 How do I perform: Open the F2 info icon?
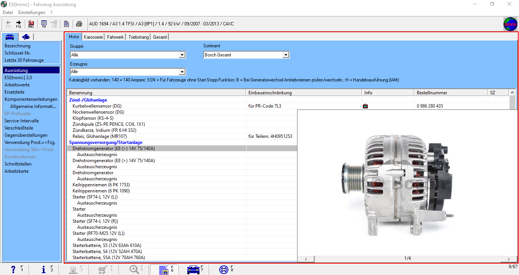44,269
